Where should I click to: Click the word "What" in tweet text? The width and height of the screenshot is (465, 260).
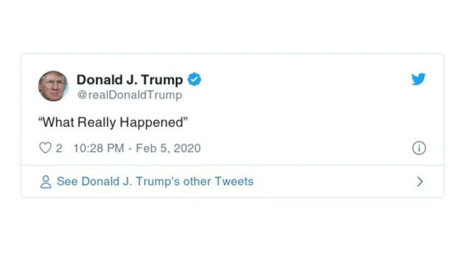(58, 122)
